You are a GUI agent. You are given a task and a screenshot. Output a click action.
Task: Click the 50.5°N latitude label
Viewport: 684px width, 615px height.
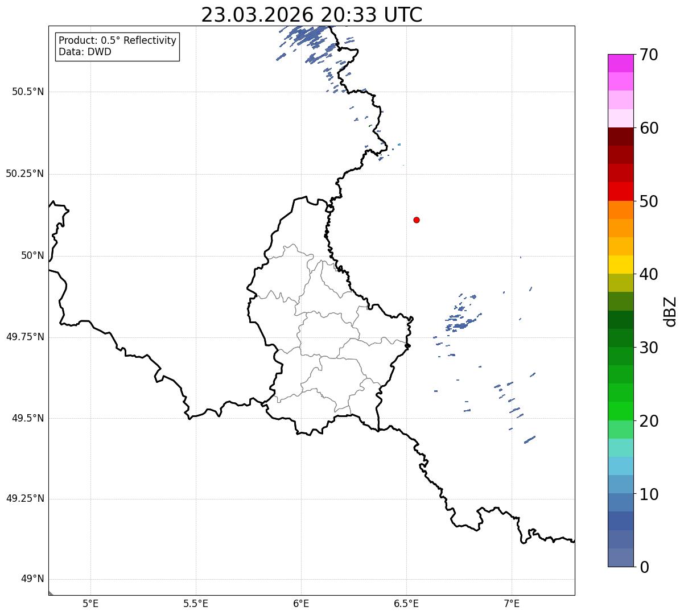click(x=28, y=92)
